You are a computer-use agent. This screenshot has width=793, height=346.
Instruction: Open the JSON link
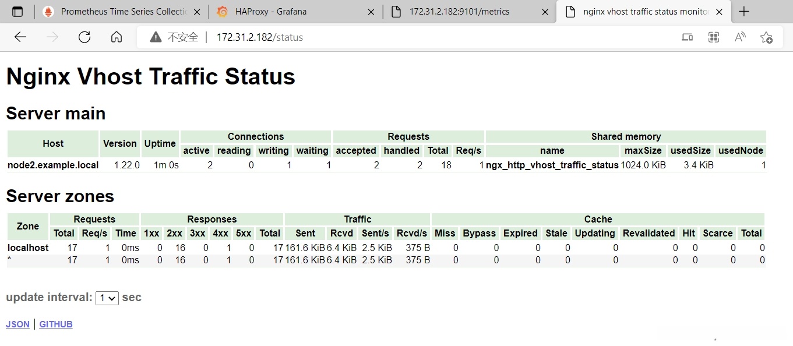[17, 324]
